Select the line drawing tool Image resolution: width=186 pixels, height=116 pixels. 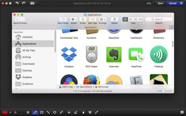click(48, 112)
